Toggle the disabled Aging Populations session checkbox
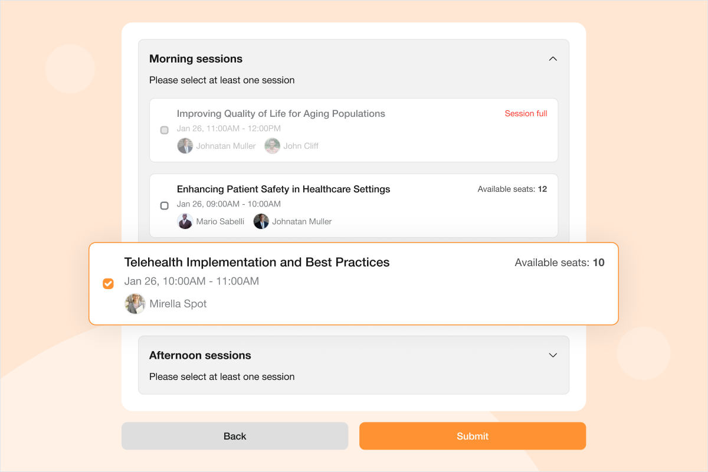 coord(165,130)
